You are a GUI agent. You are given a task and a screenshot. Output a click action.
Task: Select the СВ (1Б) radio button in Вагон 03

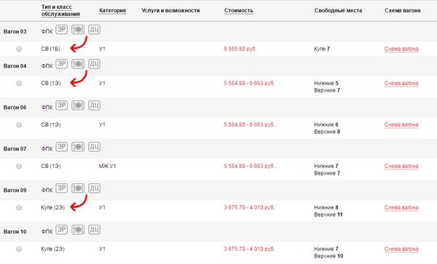pyautogui.click(x=19, y=49)
